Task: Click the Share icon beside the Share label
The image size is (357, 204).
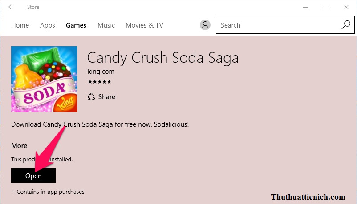Action: 91,97
